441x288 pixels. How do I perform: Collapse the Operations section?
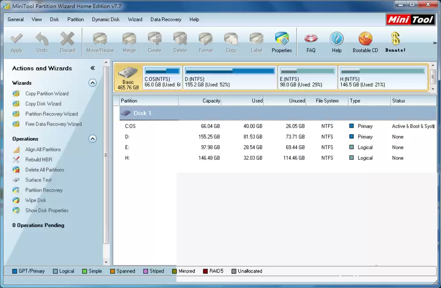coord(93,139)
